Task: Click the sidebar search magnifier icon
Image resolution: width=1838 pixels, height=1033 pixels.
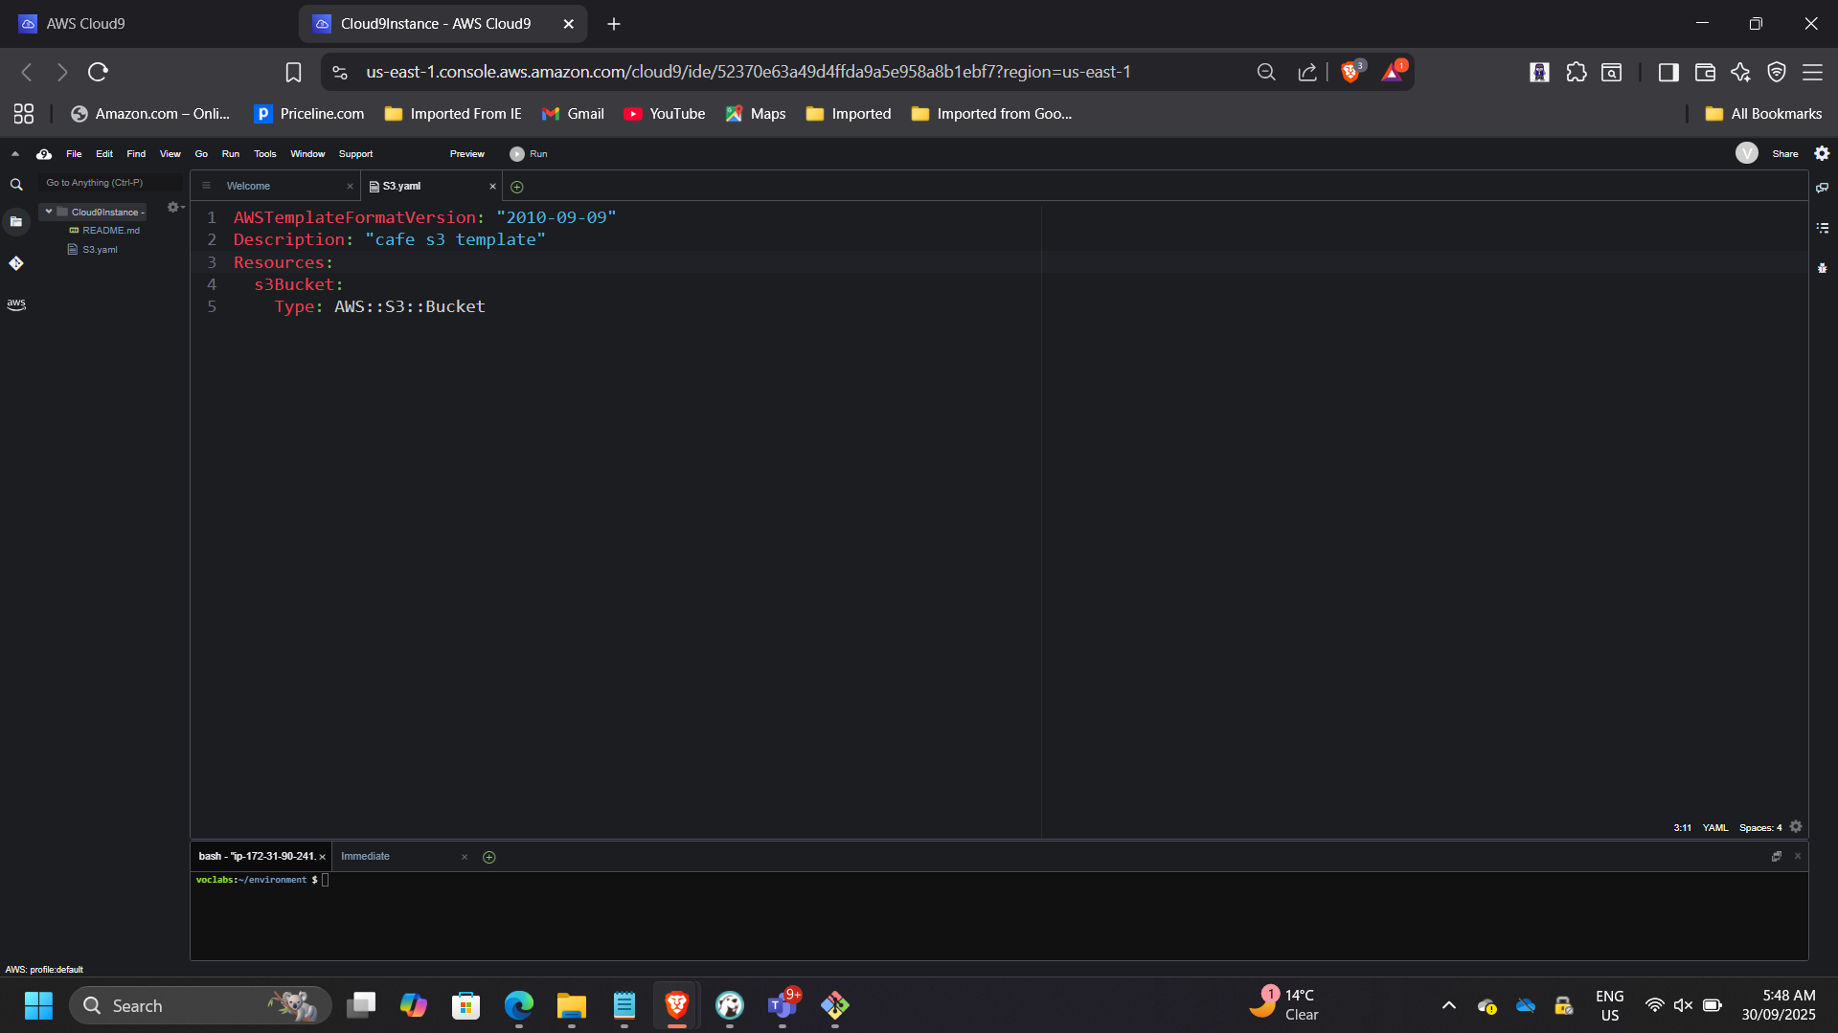Action: coord(16,185)
